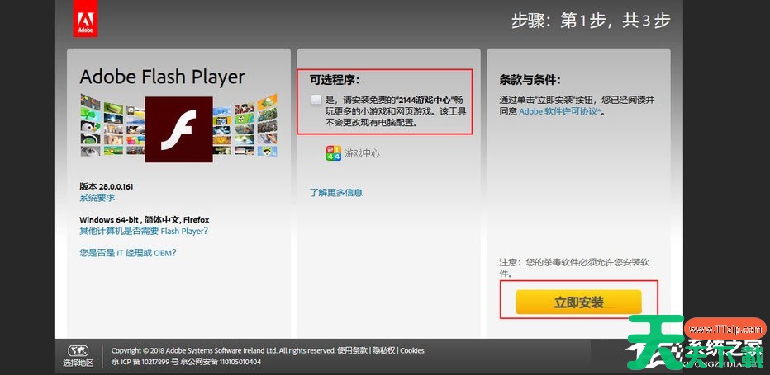Open 其他计算机是否需要 Flash Player? link
Screen dimensions: 770x375
144,231
